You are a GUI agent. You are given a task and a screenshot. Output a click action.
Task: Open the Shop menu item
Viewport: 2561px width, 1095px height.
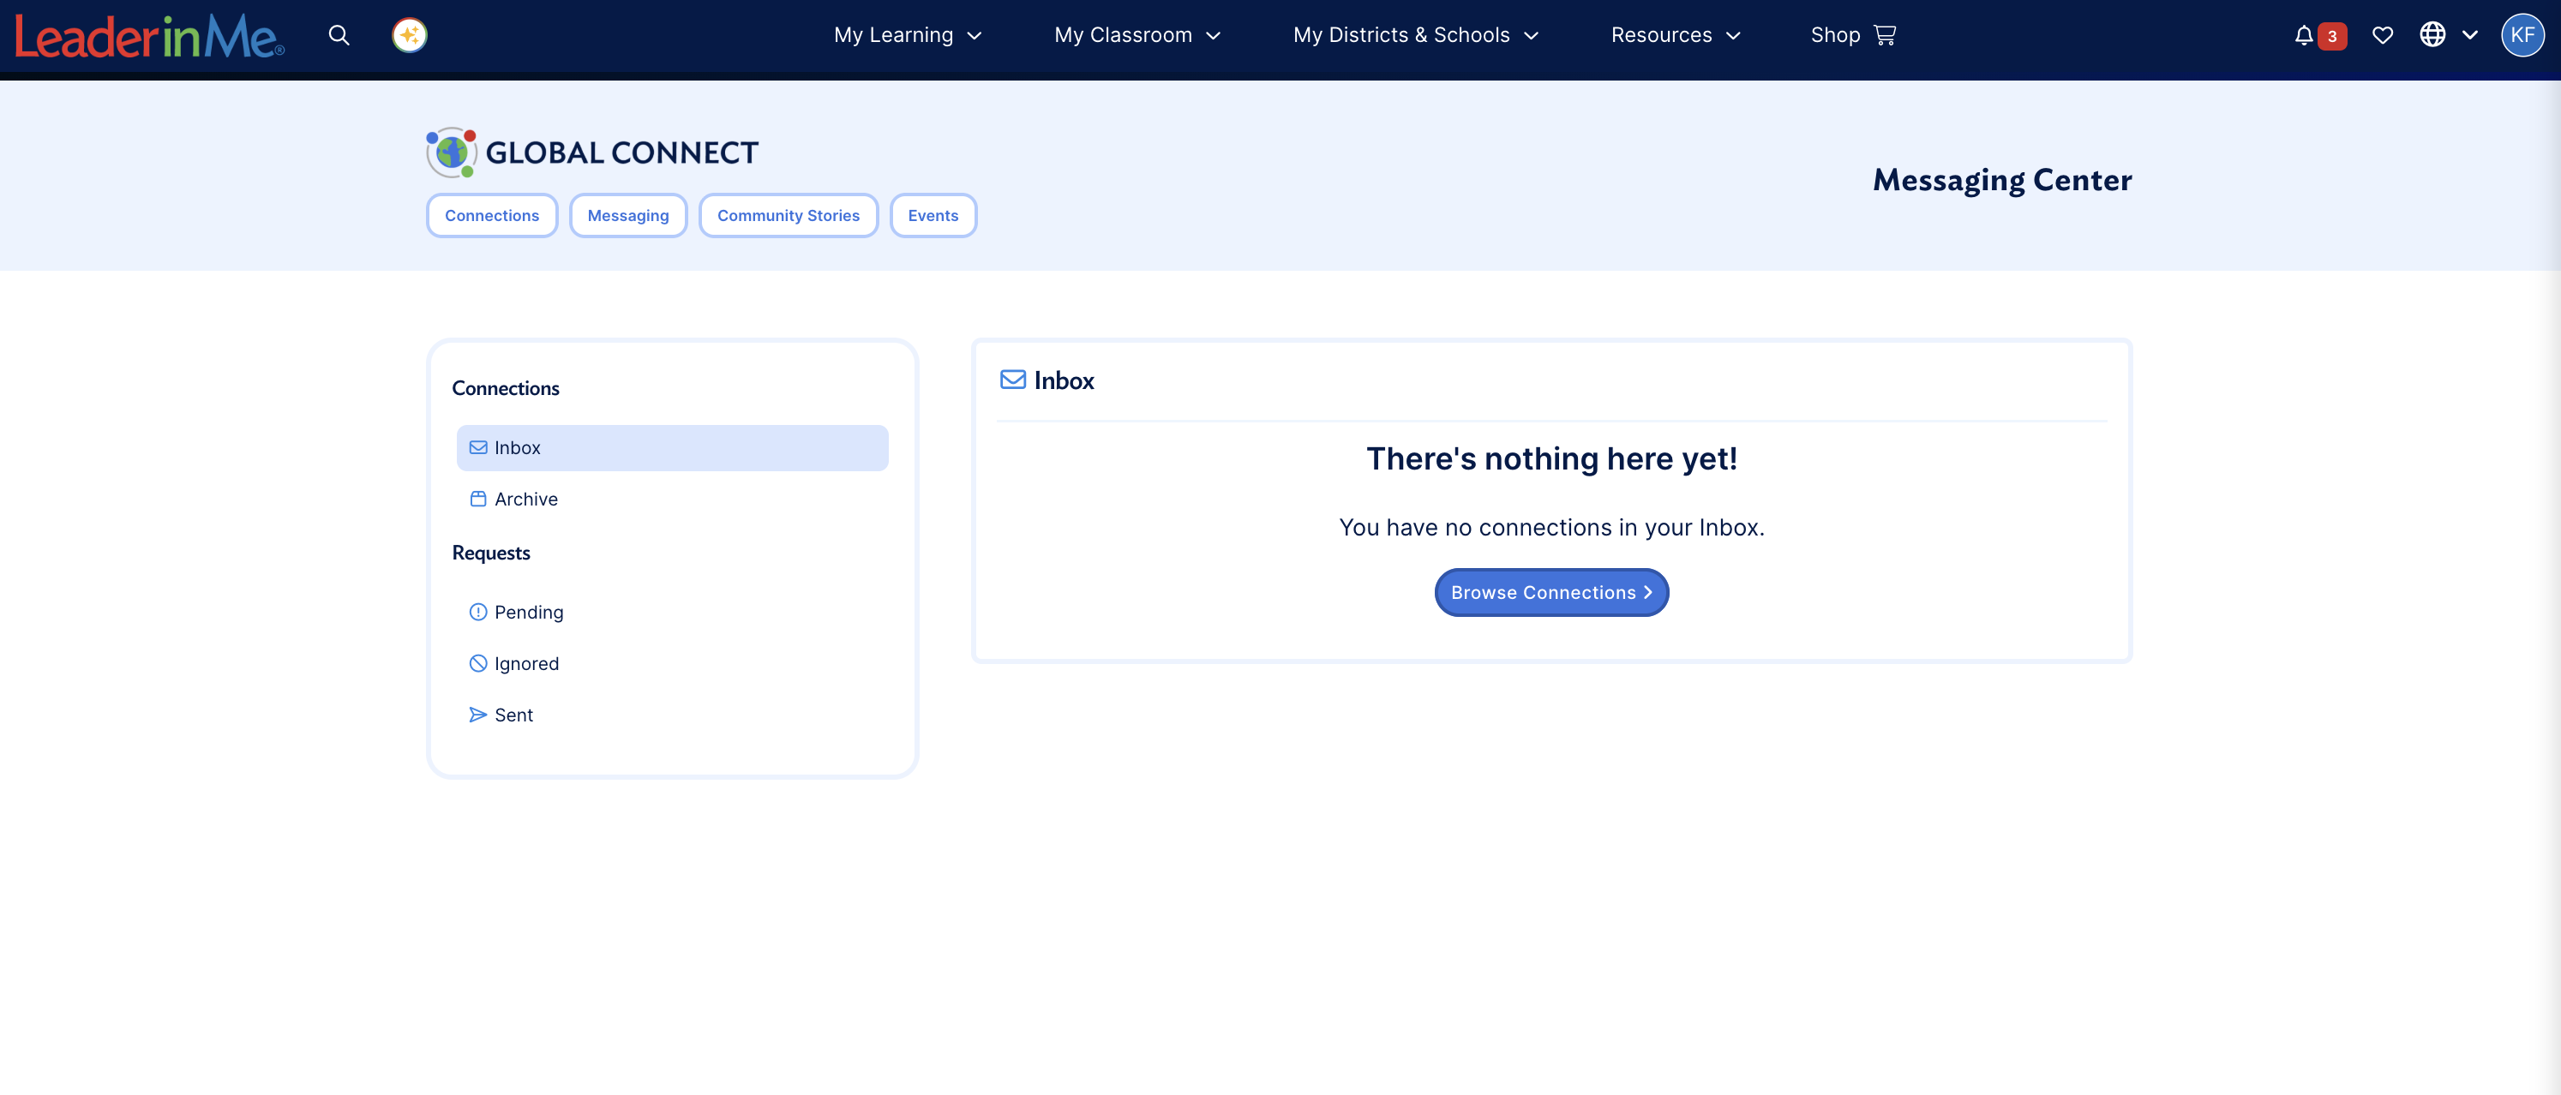click(x=1853, y=36)
